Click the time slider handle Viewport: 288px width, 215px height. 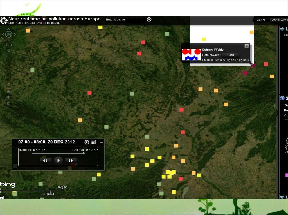(x=84, y=153)
